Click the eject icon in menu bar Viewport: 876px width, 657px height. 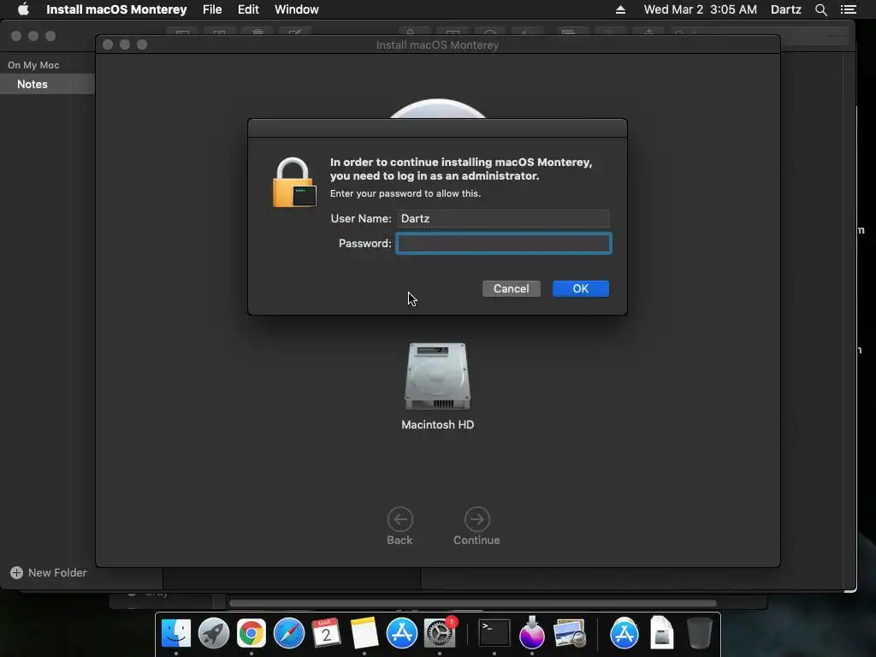pyautogui.click(x=621, y=9)
